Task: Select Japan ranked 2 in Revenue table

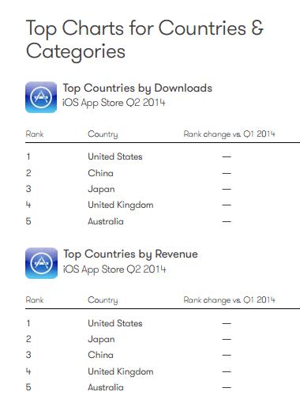Action: tap(101, 340)
